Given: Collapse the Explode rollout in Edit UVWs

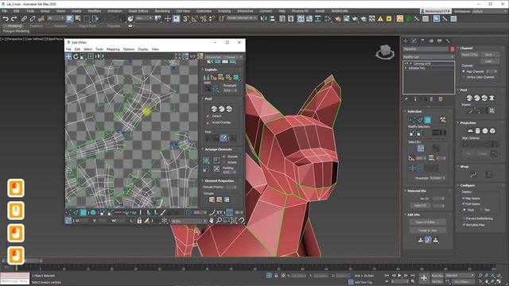Looking at the screenshot, I should click(204, 69).
